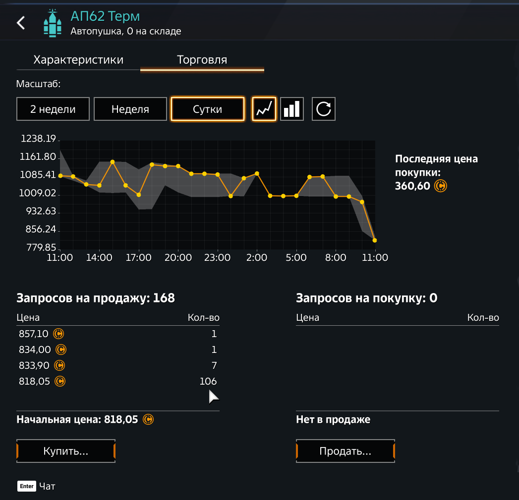Click the Запросов на продажу: 168 heading
519x500 pixels.
(96, 298)
